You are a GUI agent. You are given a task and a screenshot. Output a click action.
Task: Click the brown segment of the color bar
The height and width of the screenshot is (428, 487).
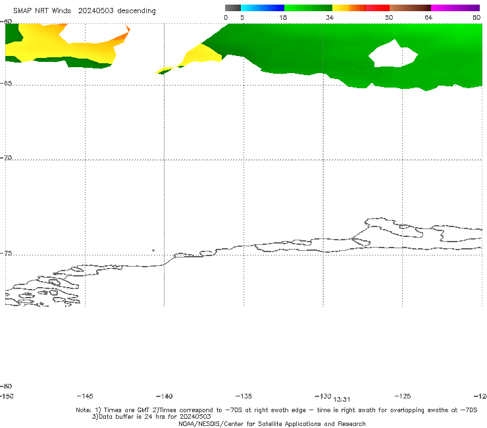(410, 8)
